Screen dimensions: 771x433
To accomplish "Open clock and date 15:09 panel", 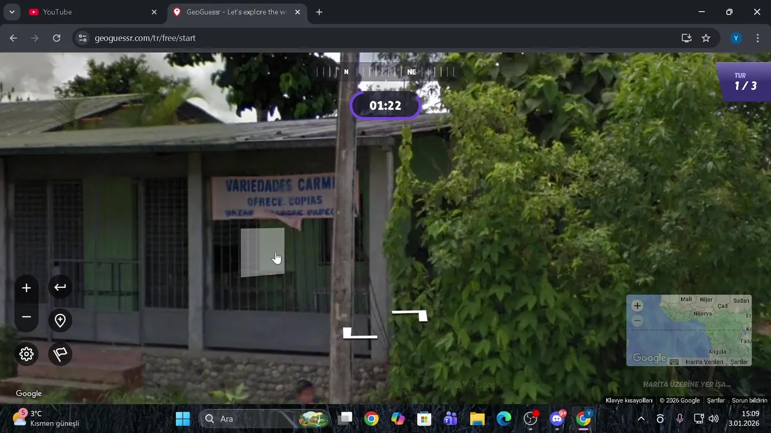I will coord(746,419).
